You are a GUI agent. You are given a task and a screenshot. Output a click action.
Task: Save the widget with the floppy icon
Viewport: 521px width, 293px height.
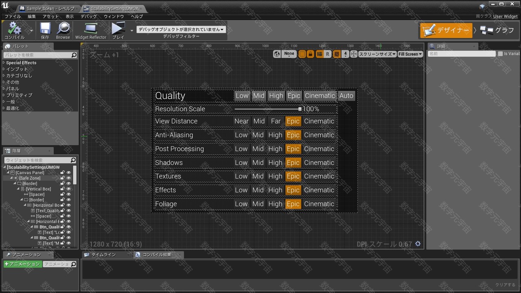pyautogui.click(x=45, y=28)
